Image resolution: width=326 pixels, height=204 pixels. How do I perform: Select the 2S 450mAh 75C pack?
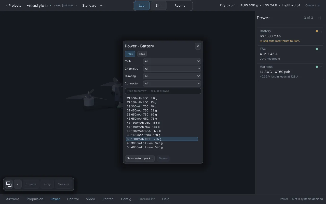point(162,110)
